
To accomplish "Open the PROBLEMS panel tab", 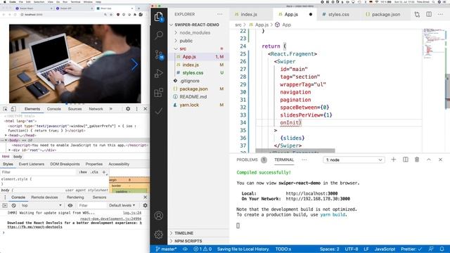I will [x=247, y=160].
